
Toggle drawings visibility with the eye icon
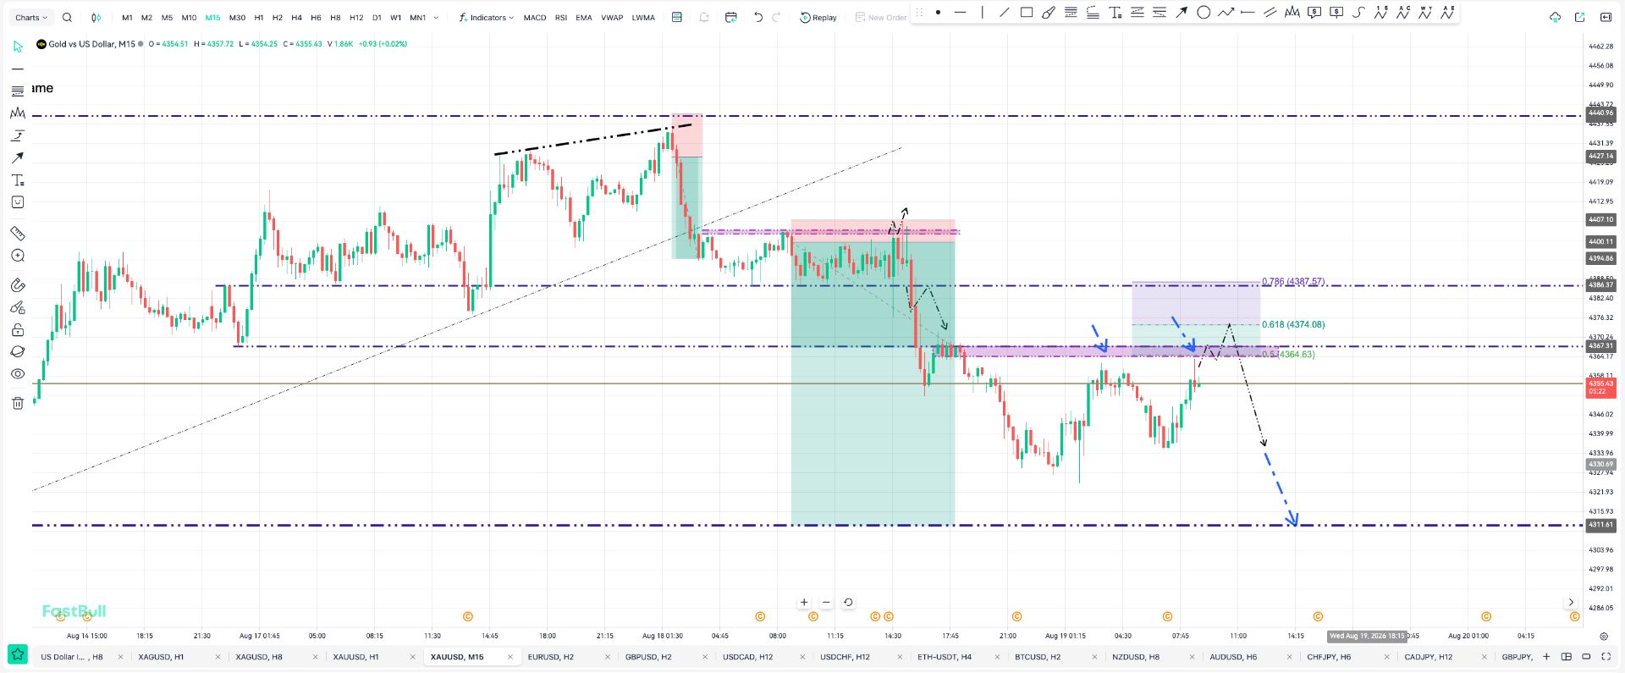coord(18,374)
